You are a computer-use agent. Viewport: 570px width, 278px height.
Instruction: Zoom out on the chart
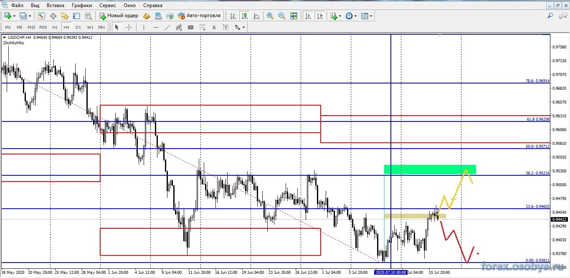pyautogui.click(x=282, y=16)
